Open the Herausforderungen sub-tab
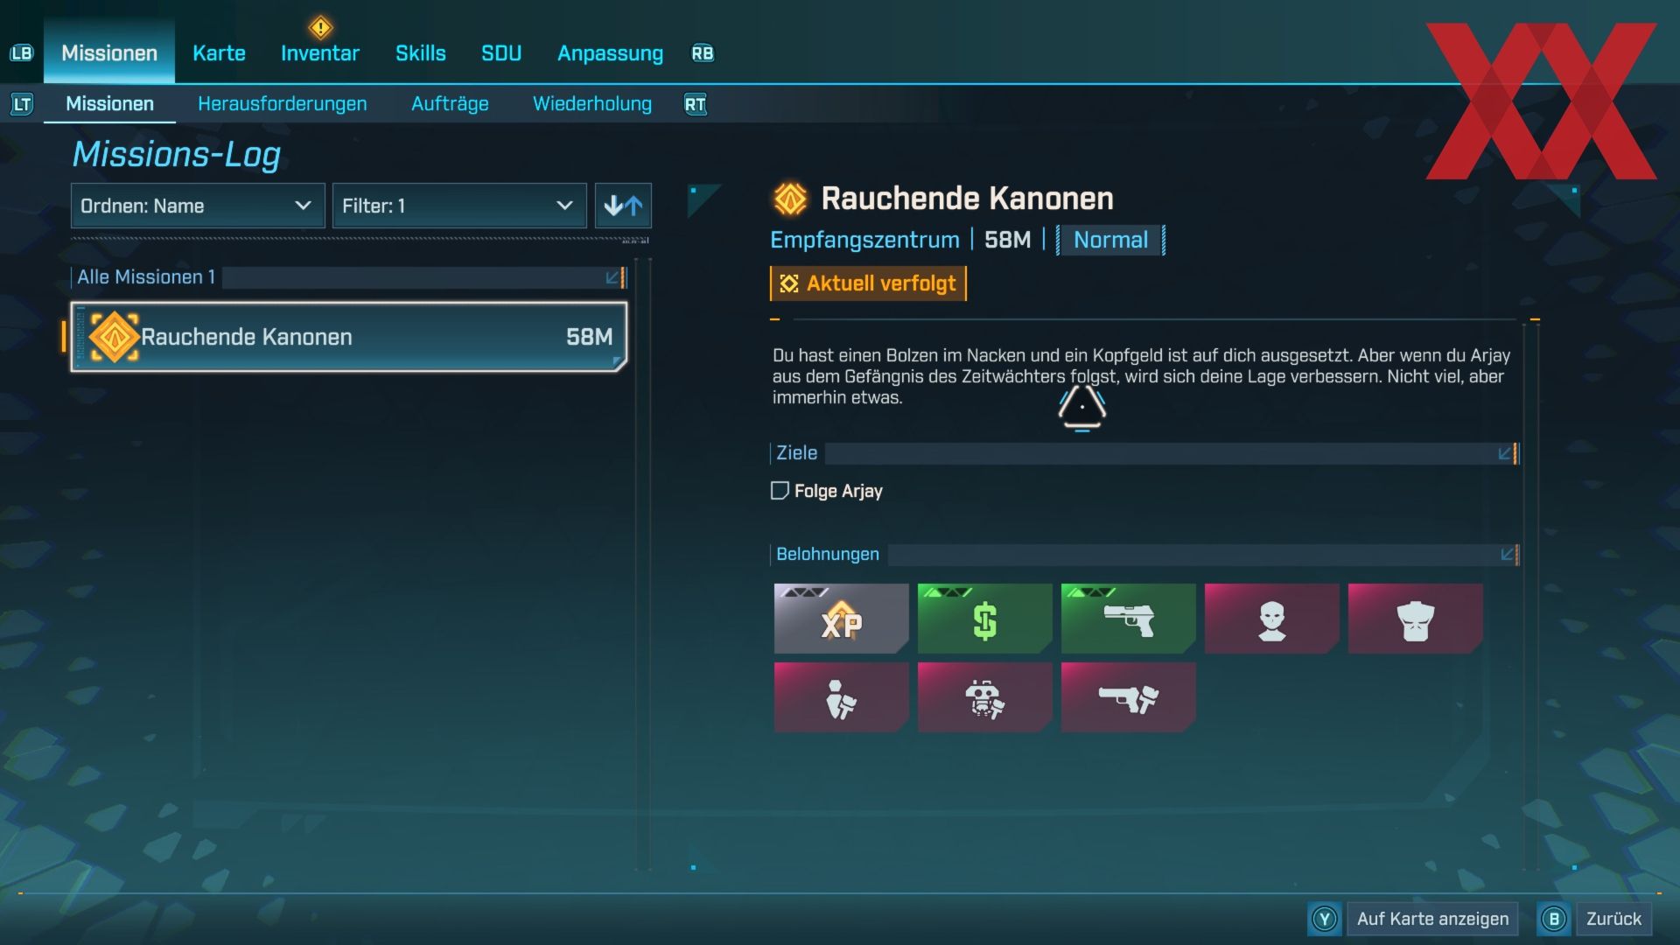This screenshot has width=1680, height=945. [x=282, y=104]
